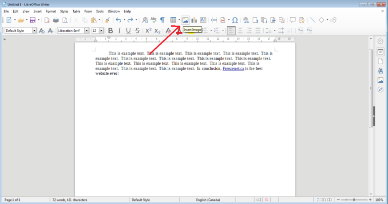Toggle Bold formatting
388x204 pixels.
coord(110,31)
